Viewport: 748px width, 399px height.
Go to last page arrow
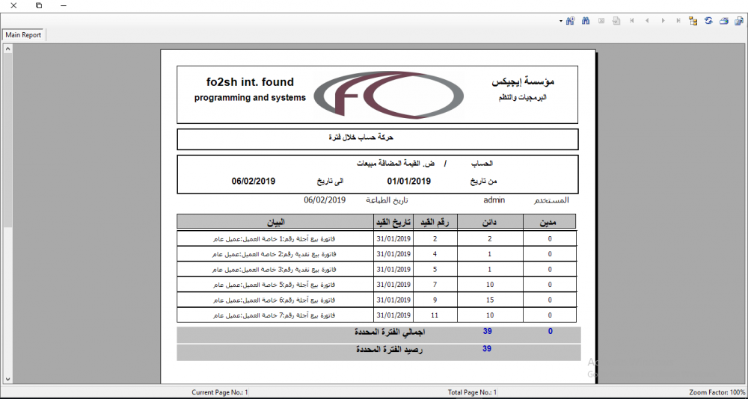tap(678, 21)
